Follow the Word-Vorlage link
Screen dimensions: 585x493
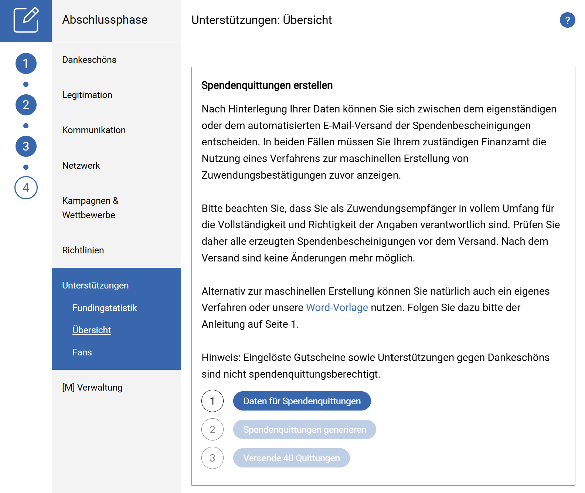pyautogui.click(x=337, y=307)
